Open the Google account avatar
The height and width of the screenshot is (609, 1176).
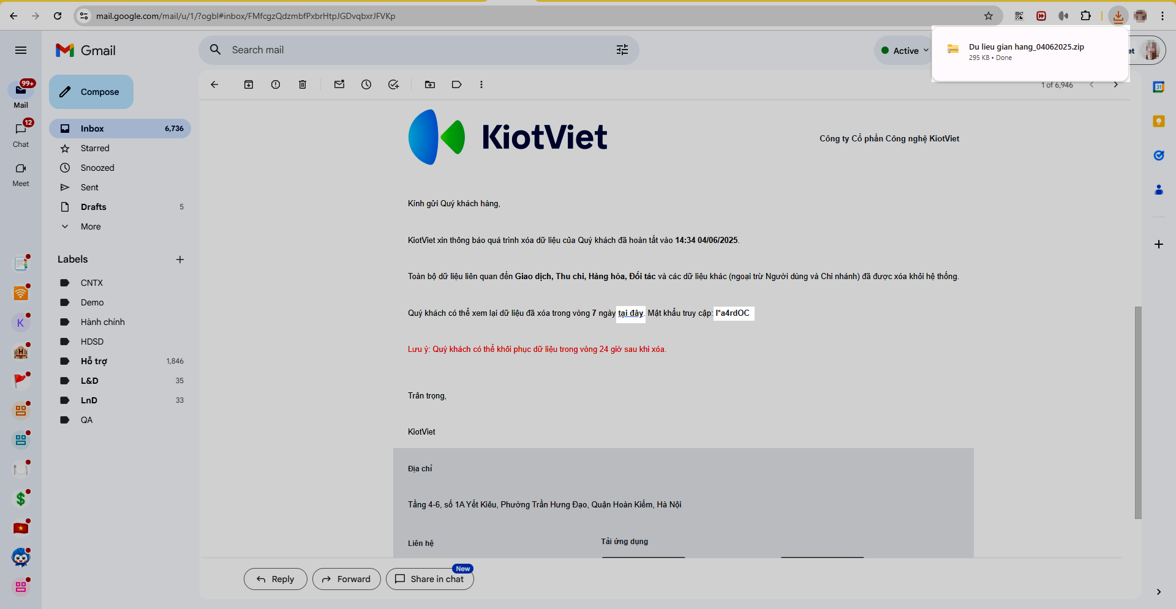tap(1151, 50)
